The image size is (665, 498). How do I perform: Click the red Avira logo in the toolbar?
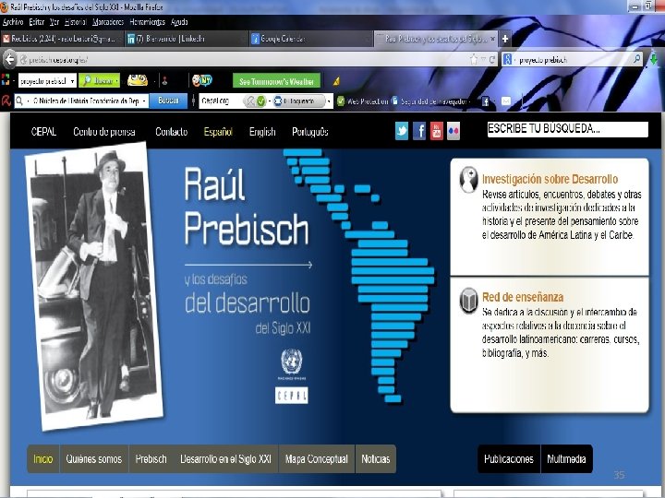point(6,101)
